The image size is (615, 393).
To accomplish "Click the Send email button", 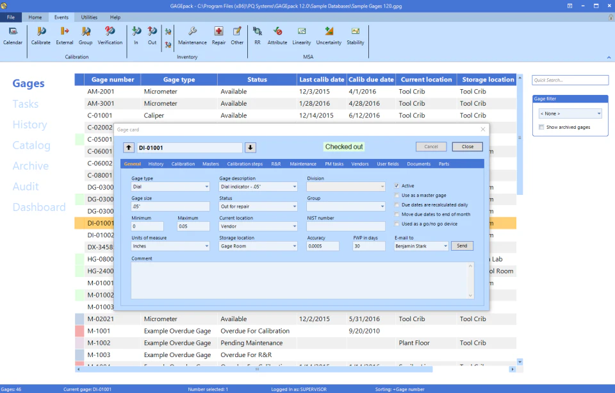I will click(462, 246).
